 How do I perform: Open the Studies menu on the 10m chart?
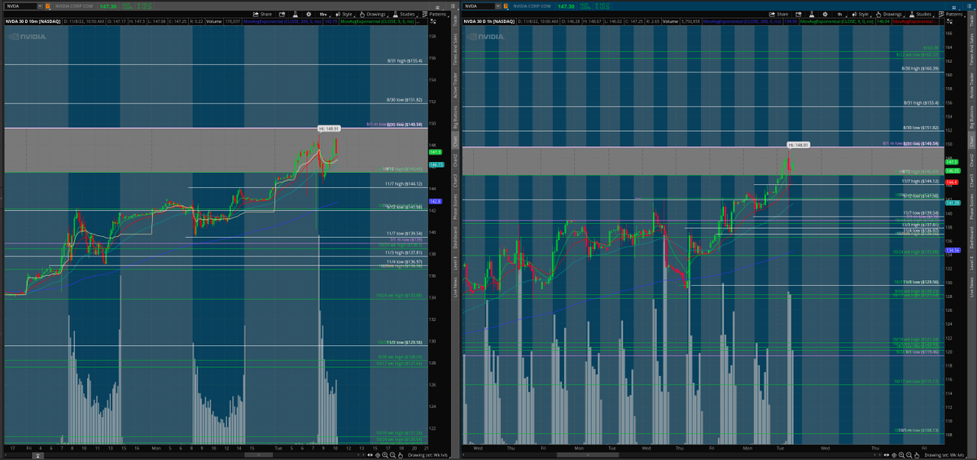pos(405,15)
